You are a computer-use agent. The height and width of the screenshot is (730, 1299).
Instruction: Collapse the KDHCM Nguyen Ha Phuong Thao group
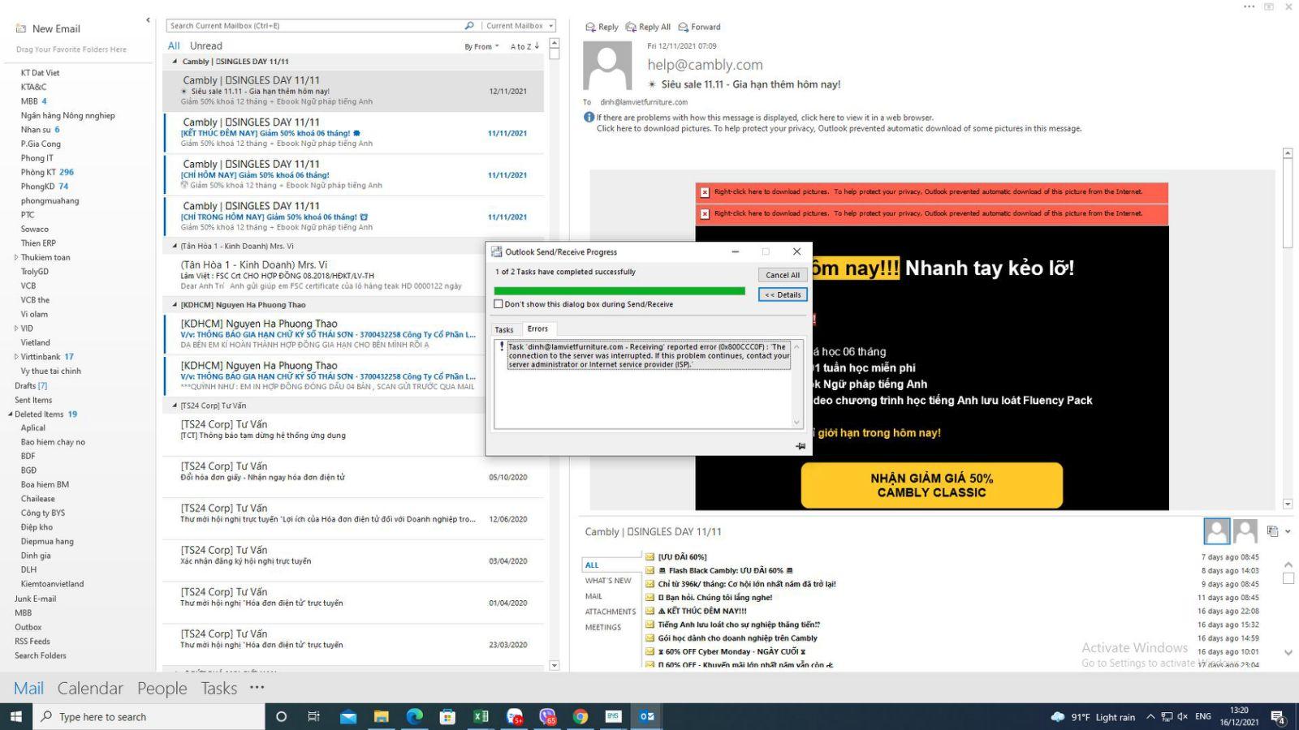175,305
